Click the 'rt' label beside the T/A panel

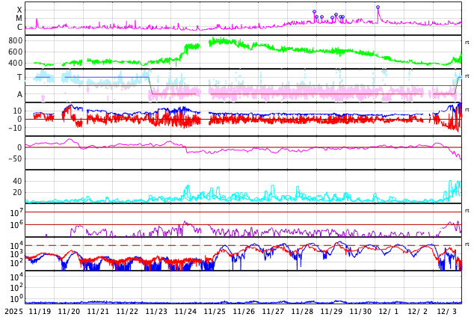tap(467, 76)
